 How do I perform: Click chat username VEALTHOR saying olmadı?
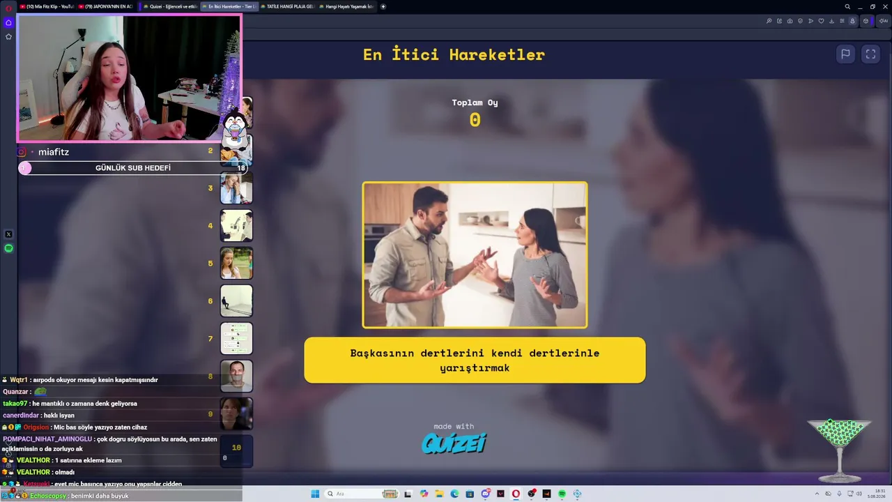(33, 472)
